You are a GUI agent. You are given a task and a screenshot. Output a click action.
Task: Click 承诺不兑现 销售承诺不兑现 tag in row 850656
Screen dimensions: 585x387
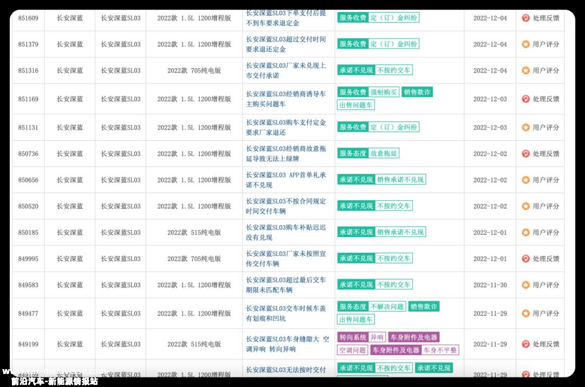381,180
